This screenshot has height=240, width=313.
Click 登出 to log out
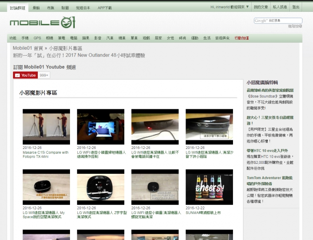(x=296, y=7)
